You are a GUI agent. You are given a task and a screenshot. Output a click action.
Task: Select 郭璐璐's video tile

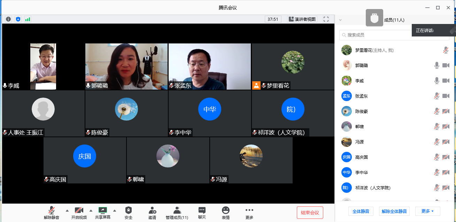126,66
